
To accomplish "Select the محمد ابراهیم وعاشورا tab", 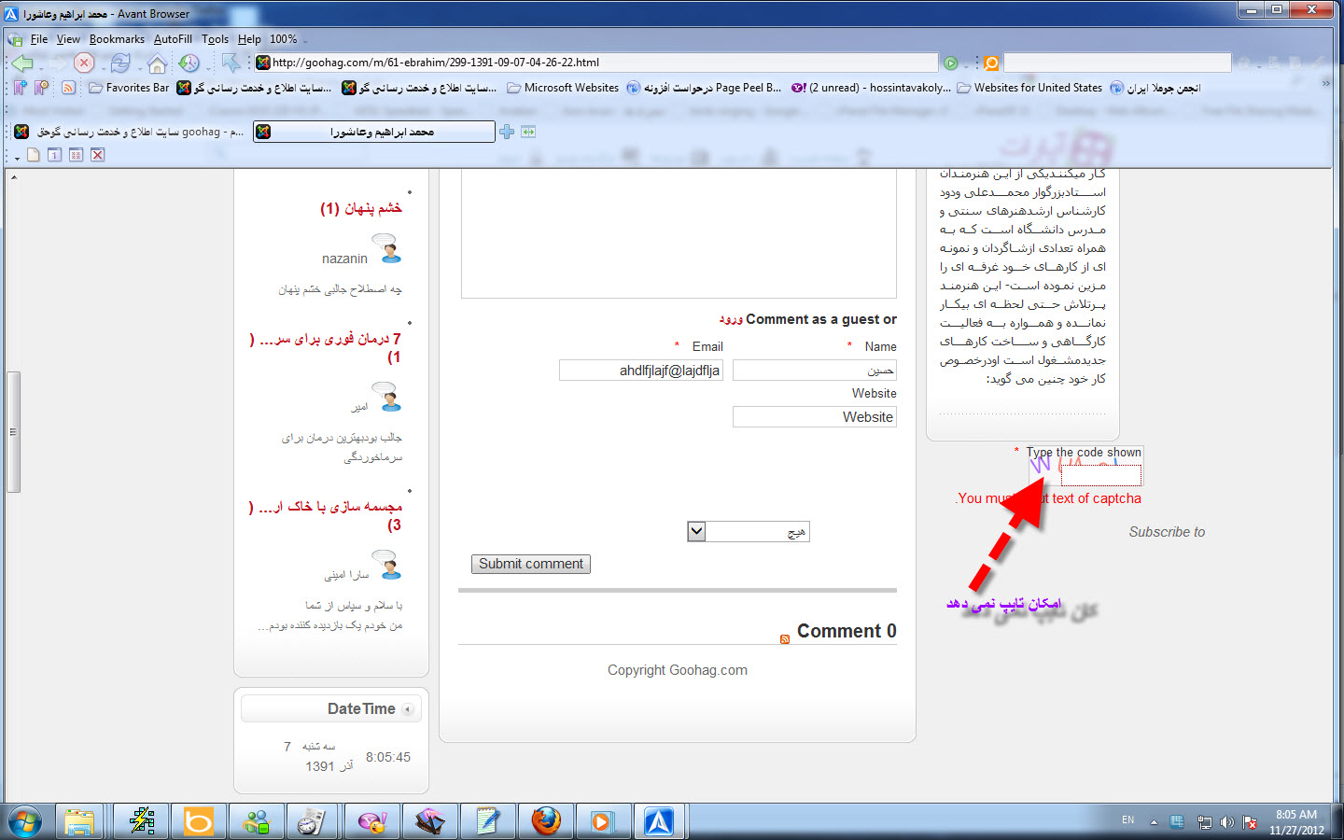I will [373, 132].
